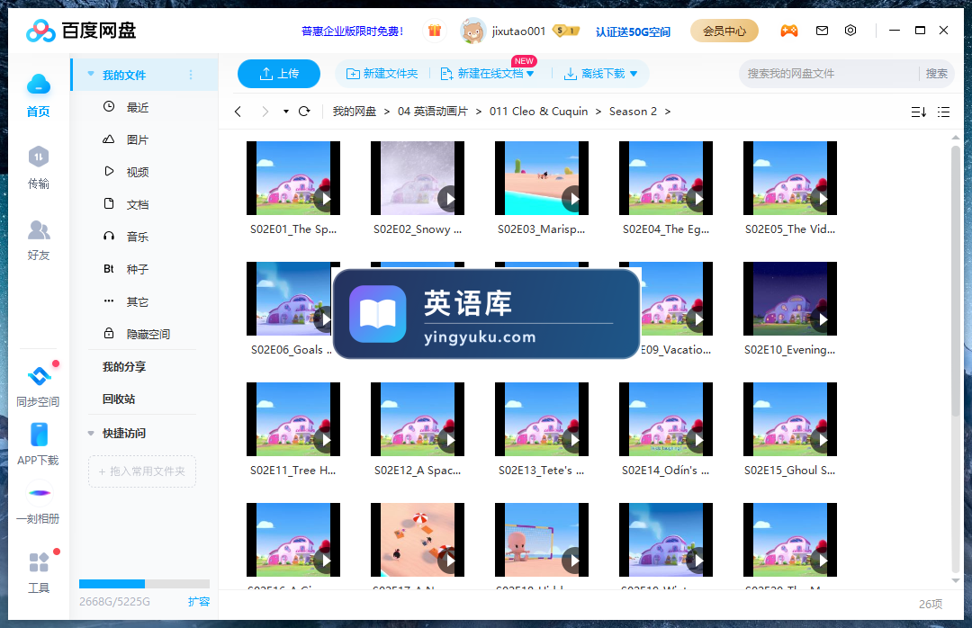The width and height of the screenshot is (972, 628).
Task: Click the 拖入常用文件夹 drop box
Action: coord(142,471)
